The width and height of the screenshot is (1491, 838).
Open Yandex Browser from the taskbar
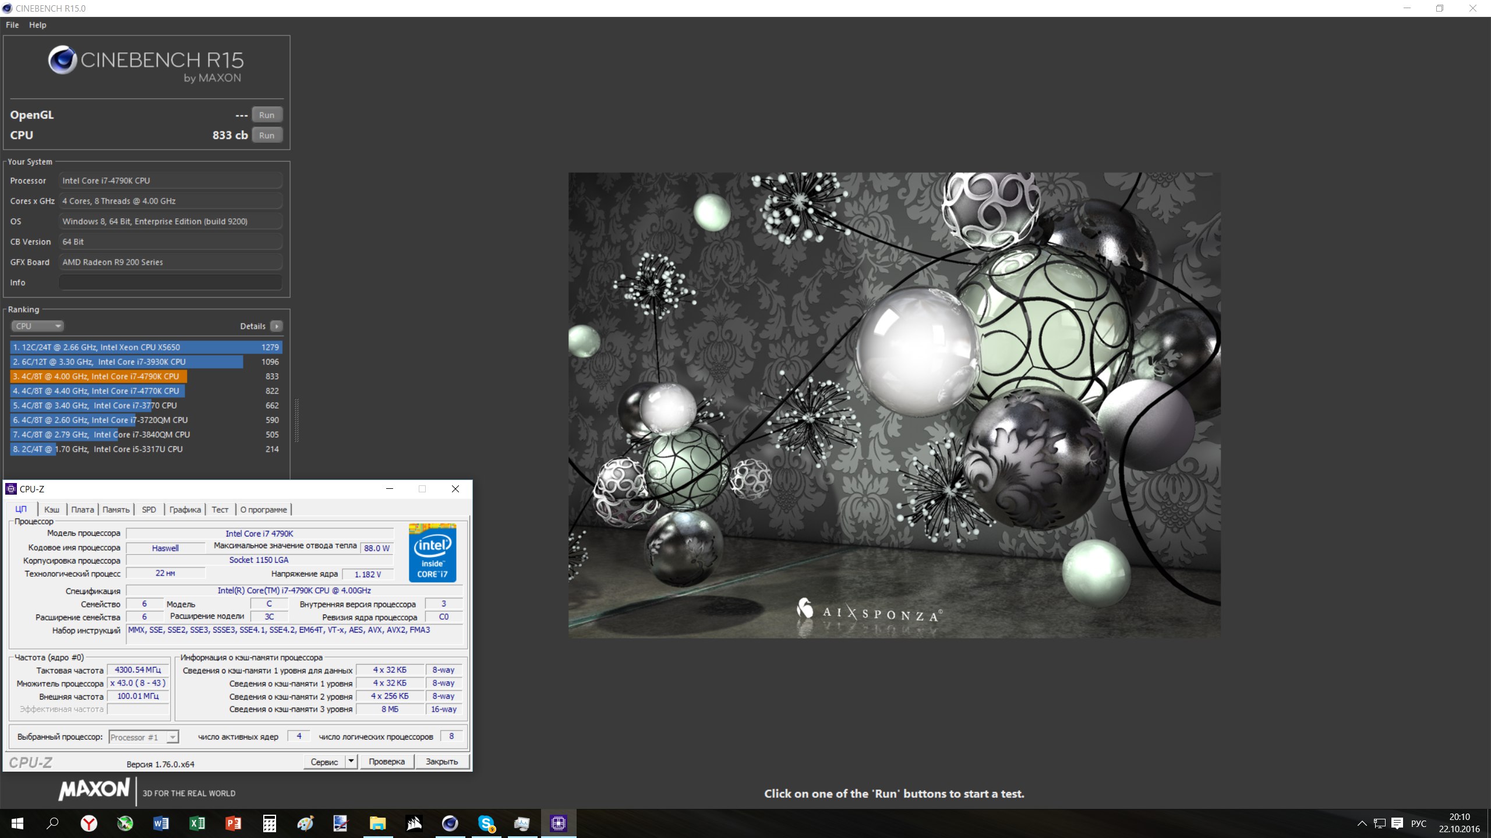(x=89, y=823)
